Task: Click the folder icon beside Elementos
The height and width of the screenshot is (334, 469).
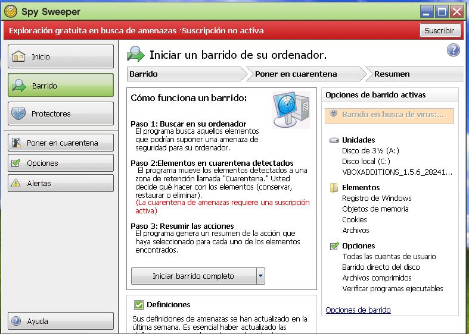Action: click(334, 188)
